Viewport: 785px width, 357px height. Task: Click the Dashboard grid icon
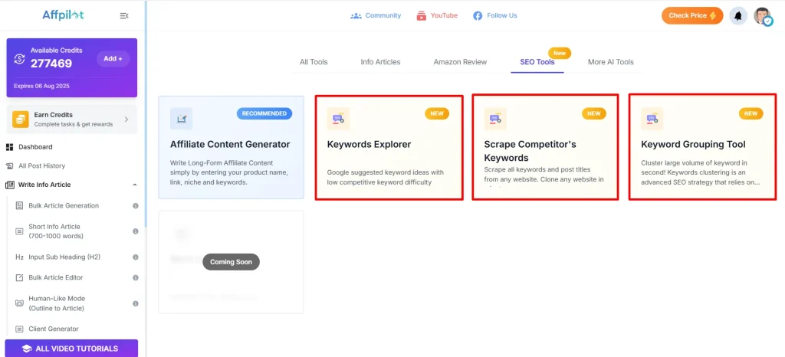tap(9, 147)
